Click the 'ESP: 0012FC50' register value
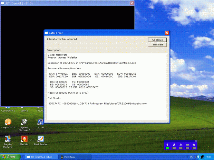The height and width of the screenshot is (160, 214). coord(58,76)
